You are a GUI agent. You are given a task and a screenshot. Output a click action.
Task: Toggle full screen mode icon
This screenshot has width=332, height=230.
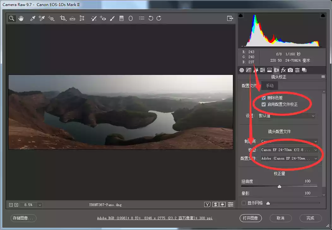[x=230, y=18]
